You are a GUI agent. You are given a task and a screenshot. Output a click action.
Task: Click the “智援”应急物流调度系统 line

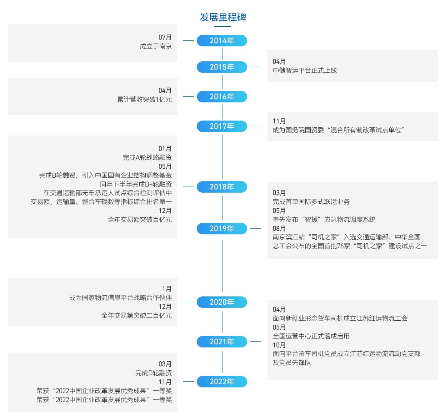click(324, 220)
